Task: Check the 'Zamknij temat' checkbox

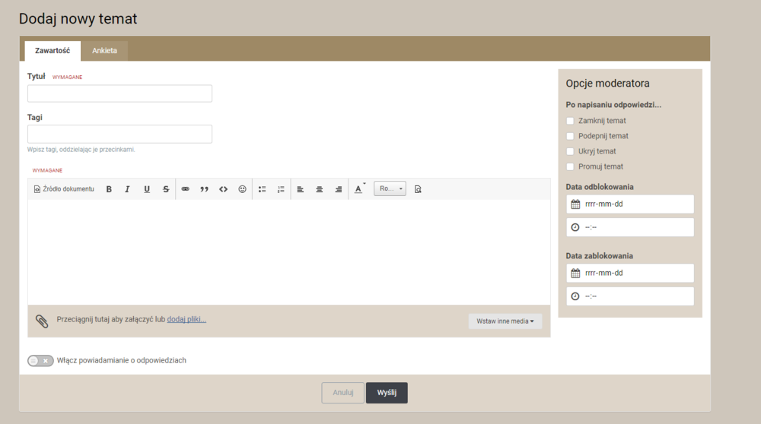Action: (x=570, y=121)
